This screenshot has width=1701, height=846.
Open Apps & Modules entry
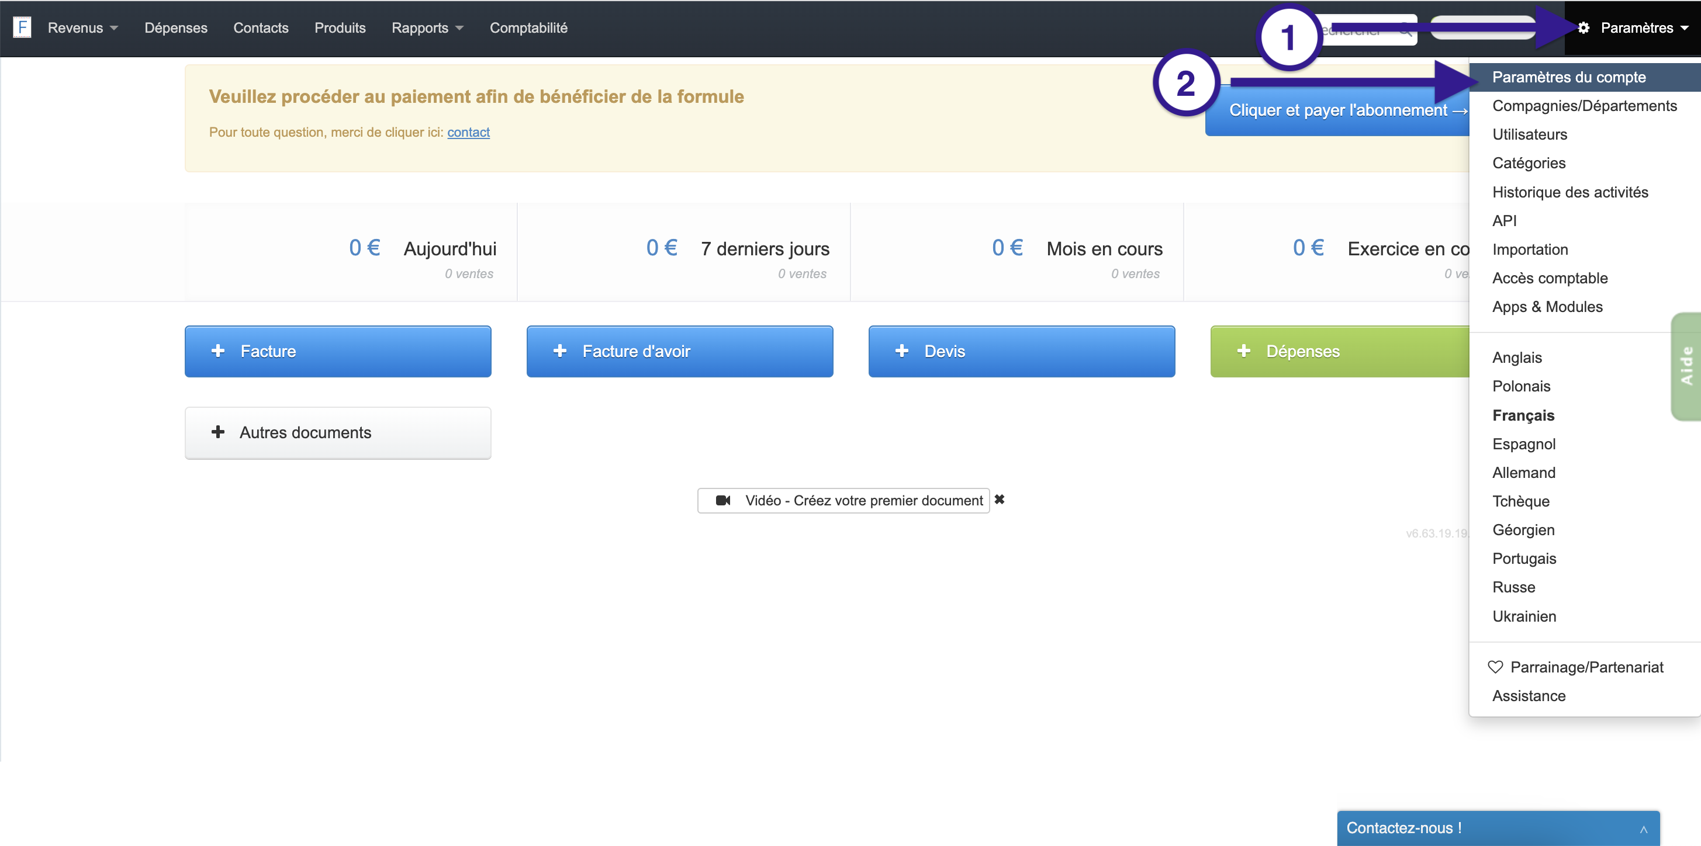click(1585, 307)
